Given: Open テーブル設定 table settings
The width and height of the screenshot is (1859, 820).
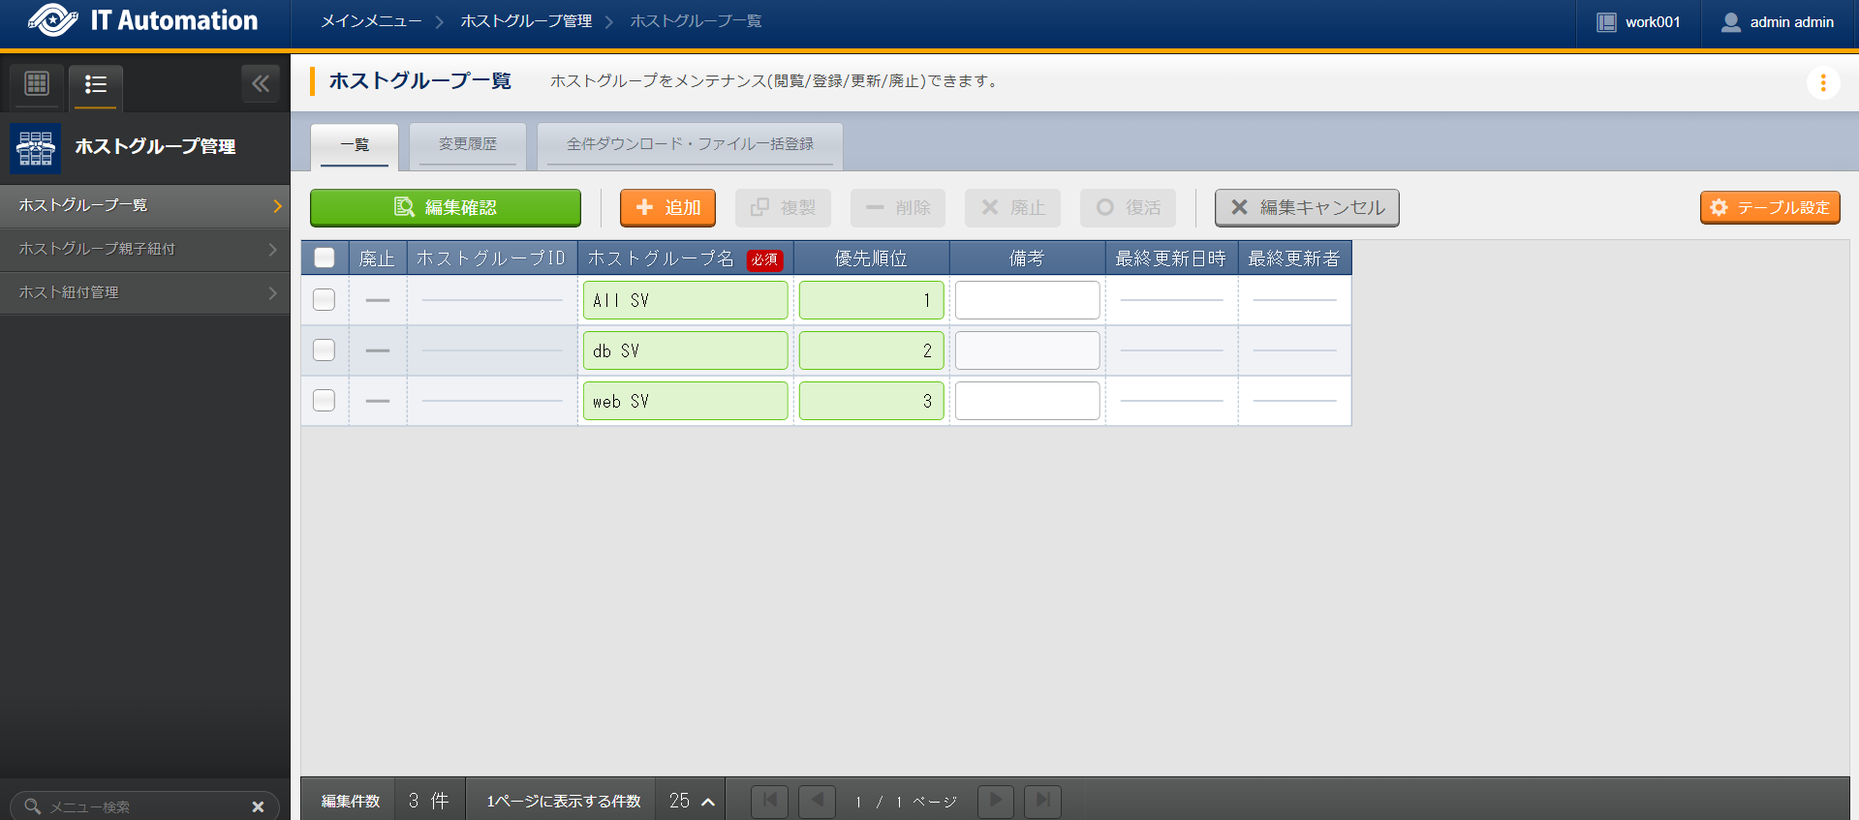Looking at the screenshot, I should pos(1769,207).
